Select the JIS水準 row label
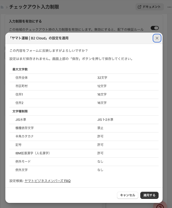This screenshot has width=172, height=208. click(21, 120)
